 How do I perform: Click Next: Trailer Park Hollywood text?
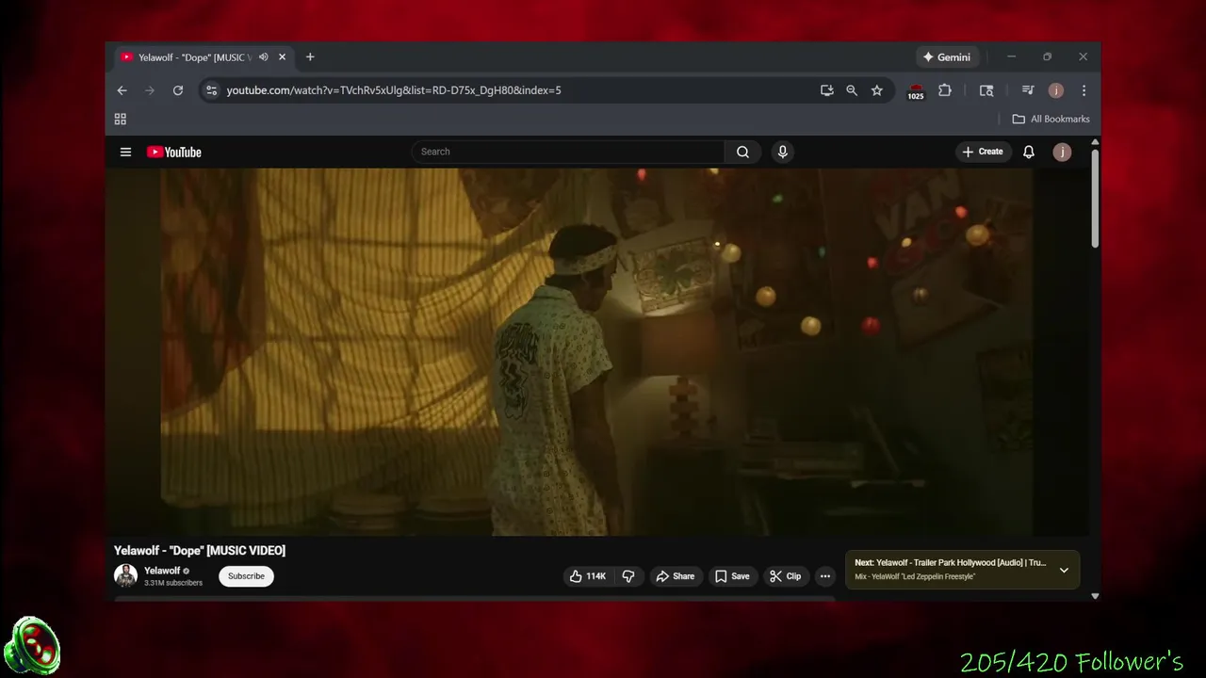(x=950, y=563)
